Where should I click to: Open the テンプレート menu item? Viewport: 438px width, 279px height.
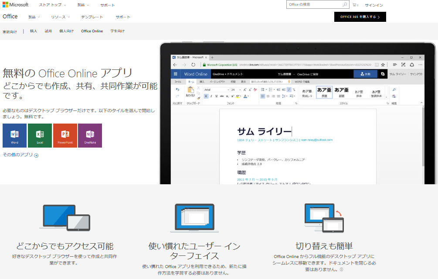click(92, 17)
